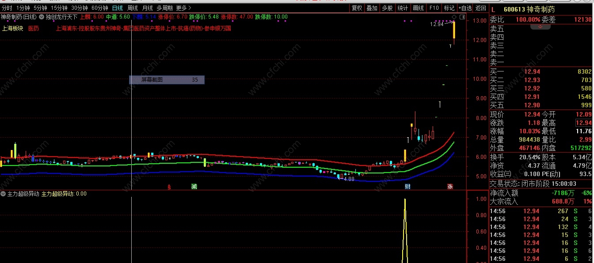Click the 跌停价 5.48 indicator value
This screenshot has height=263, width=594.
pyautogui.click(x=204, y=17)
